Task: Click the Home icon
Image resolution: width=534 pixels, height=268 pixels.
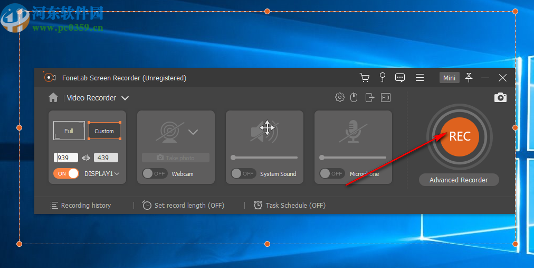Action: tap(53, 98)
